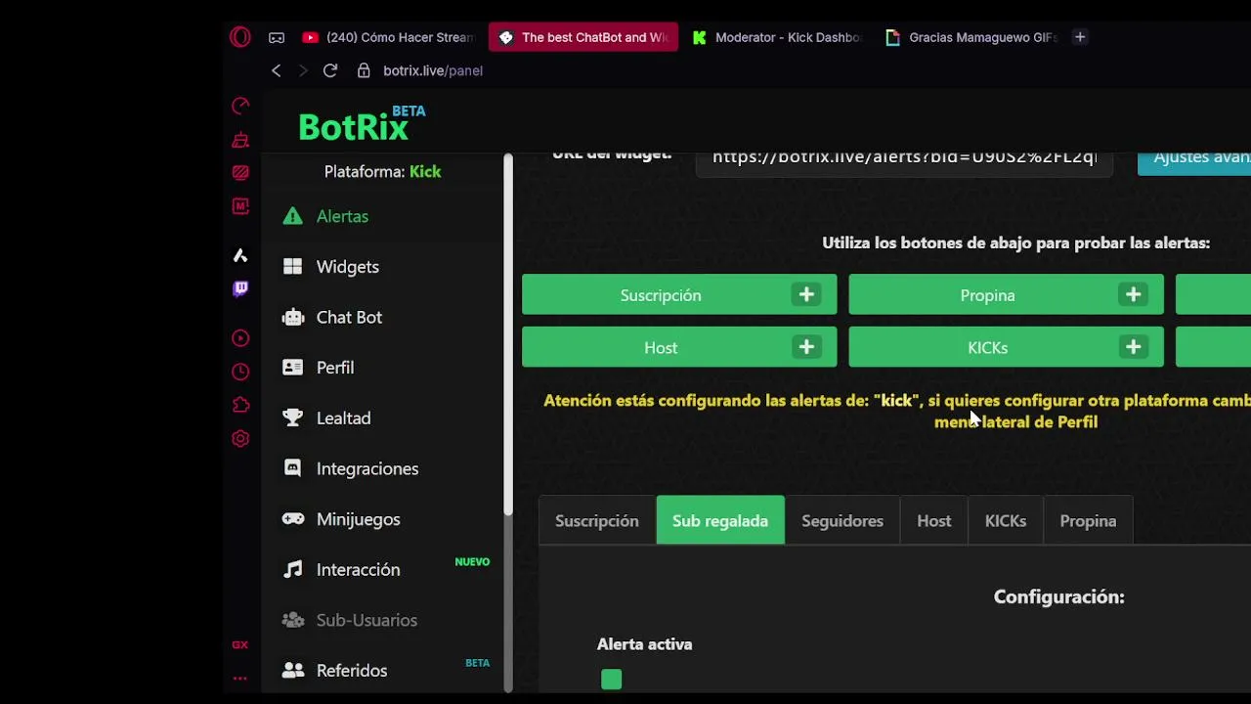
Task: Click the Lealtad trophy icon
Action: coord(292,418)
